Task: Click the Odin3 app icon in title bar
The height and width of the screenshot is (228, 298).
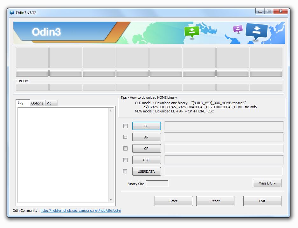Action: [12, 13]
